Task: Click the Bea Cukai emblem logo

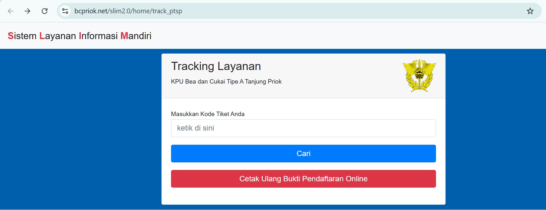Action: [x=419, y=76]
